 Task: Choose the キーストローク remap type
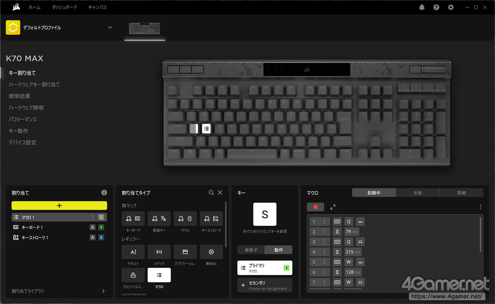pyautogui.click(x=211, y=219)
